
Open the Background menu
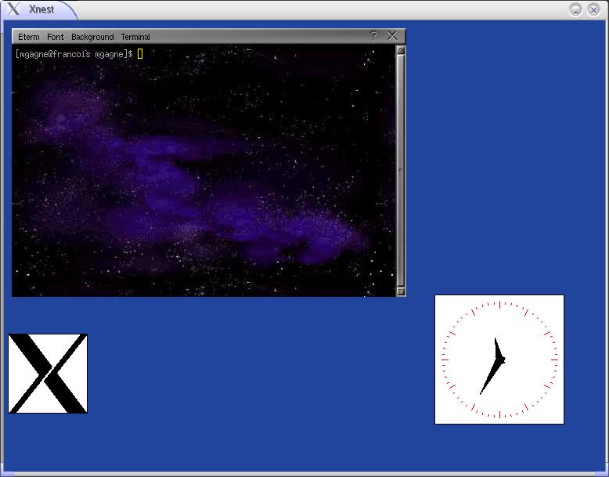(x=92, y=37)
